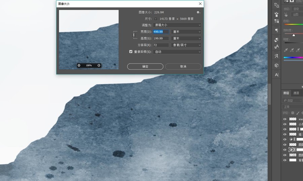Select the xiao layer thumbnail
Screen dimensions: 303x181
293,119
